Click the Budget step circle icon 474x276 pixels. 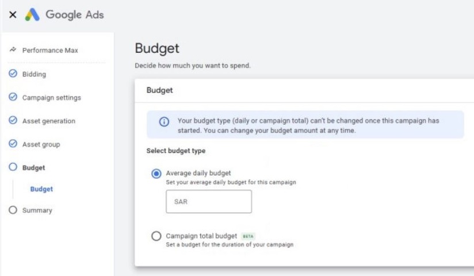click(13, 168)
